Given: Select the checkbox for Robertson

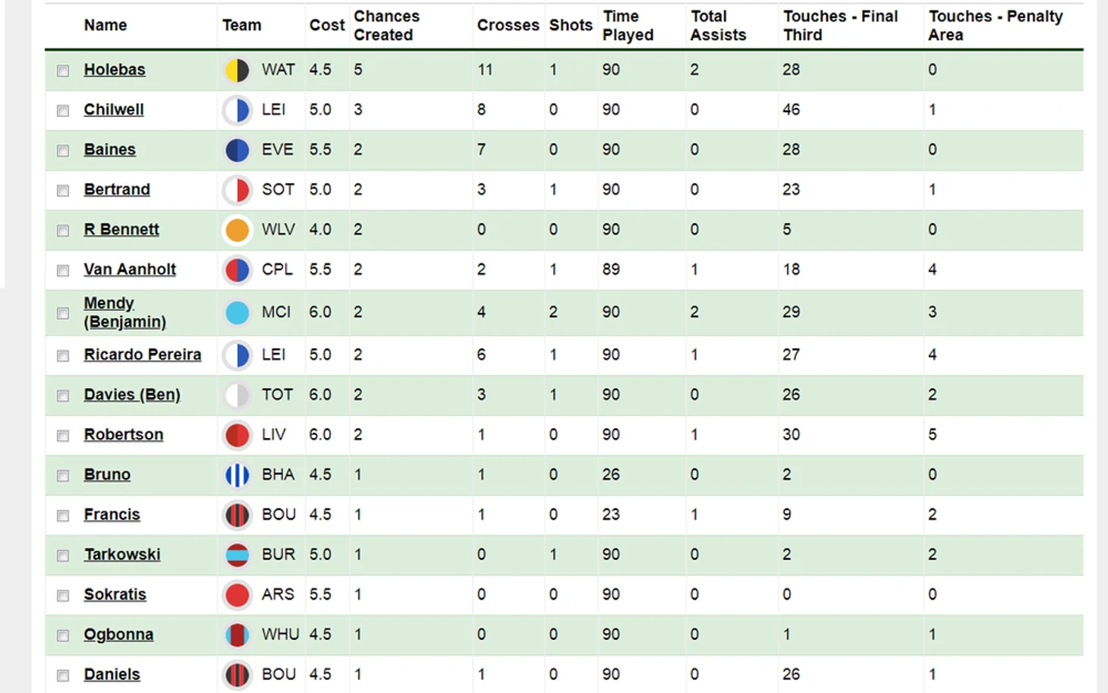Looking at the screenshot, I should [63, 436].
